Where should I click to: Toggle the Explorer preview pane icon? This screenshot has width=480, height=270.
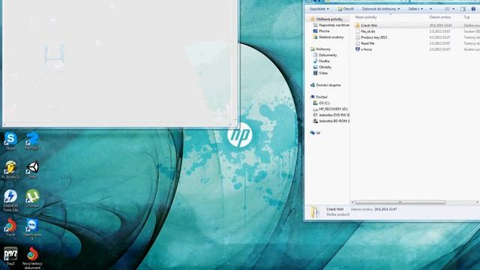click(x=463, y=9)
